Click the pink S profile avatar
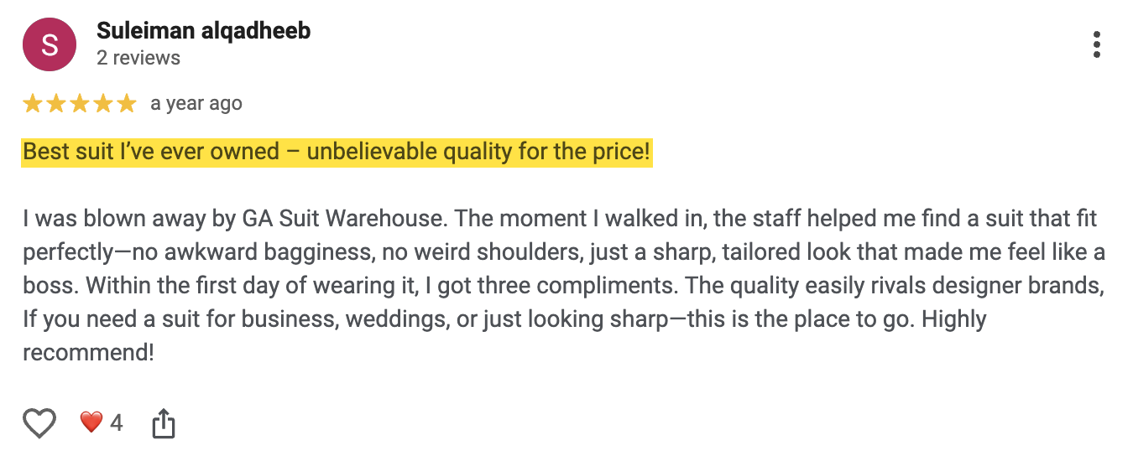The height and width of the screenshot is (461, 1133). pos(50,44)
